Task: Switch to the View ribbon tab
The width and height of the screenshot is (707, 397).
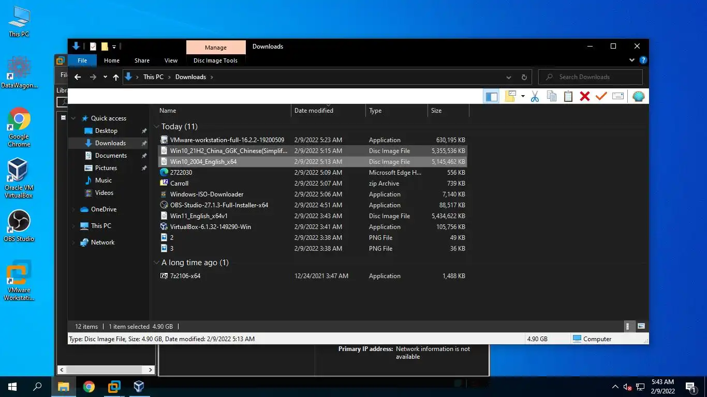Action: pyautogui.click(x=171, y=60)
